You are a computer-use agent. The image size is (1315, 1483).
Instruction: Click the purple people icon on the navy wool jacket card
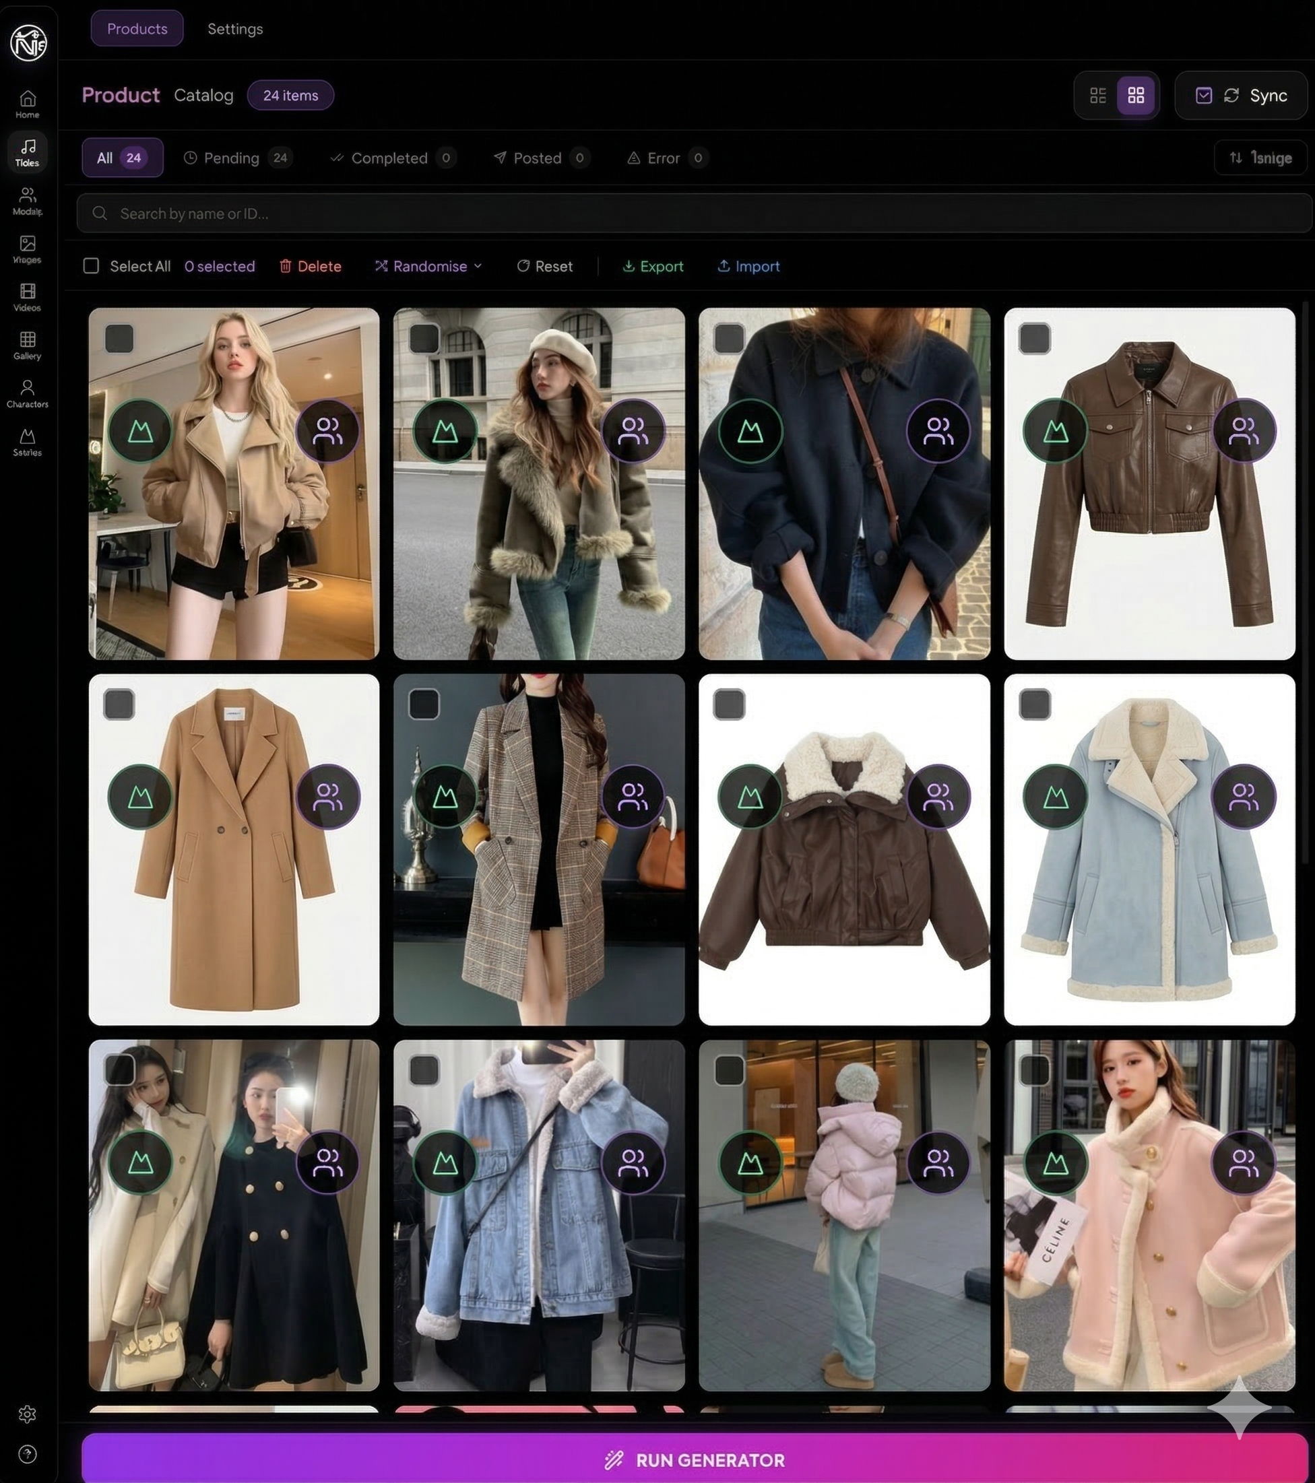tap(938, 431)
